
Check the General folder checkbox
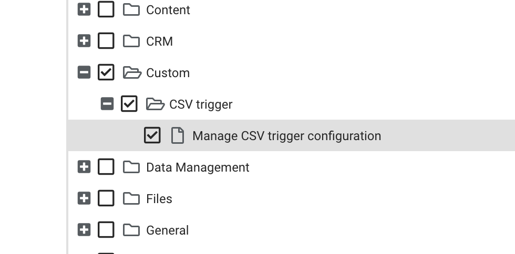(x=106, y=230)
